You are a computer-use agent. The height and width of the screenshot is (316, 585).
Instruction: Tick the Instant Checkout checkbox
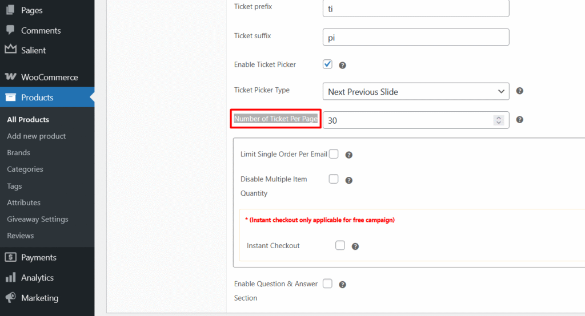tap(340, 245)
